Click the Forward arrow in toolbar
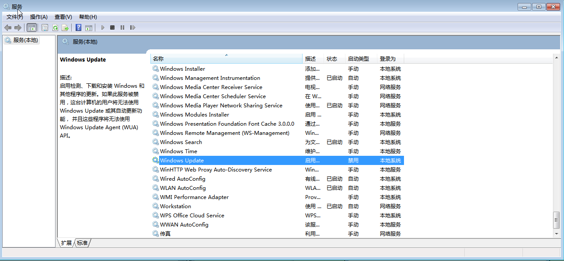 [x=18, y=27]
